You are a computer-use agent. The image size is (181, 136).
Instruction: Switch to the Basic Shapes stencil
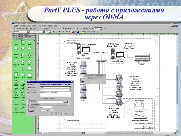pyautogui.click(x=24, y=38)
